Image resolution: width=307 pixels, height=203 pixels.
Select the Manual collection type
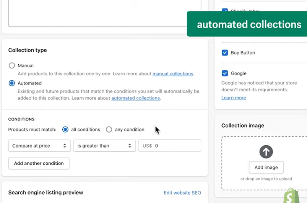coord(12,65)
